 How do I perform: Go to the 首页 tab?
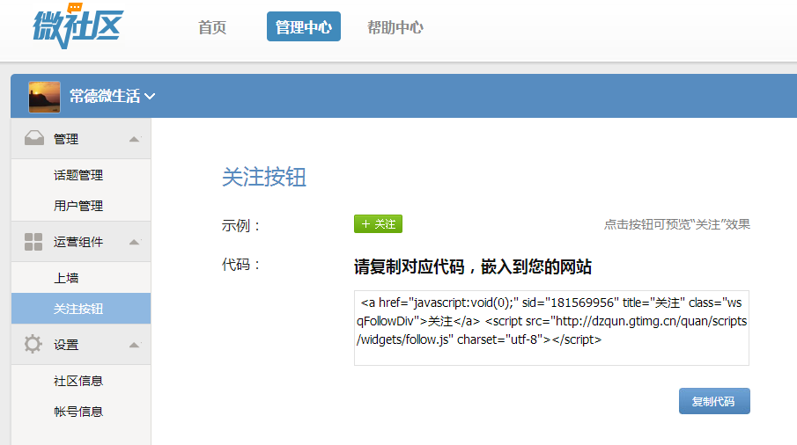pyautogui.click(x=212, y=27)
